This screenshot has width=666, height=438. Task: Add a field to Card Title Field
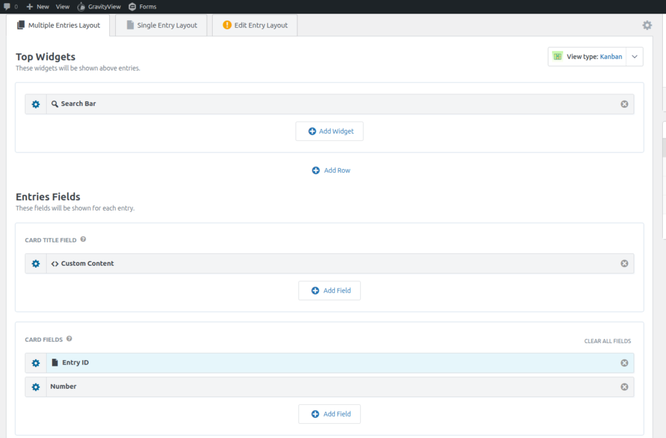tap(330, 290)
